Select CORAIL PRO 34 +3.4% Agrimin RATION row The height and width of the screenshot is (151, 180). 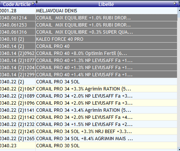tap(89, 110)
